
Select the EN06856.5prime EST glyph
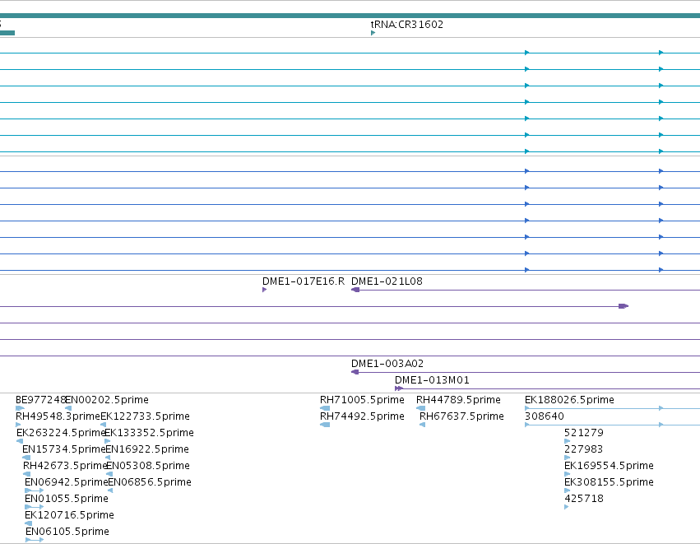point(110,491)
